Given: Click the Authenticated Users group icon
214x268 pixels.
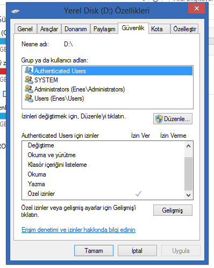Looking at the screenshot, I should tap(29, 70).
